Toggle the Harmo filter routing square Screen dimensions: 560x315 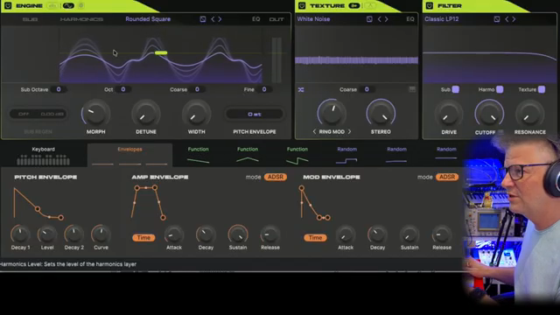pyautogui.click(x=500, y=89)
